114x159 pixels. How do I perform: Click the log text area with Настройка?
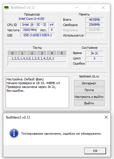pyautogui.click(x=37, y=92)
